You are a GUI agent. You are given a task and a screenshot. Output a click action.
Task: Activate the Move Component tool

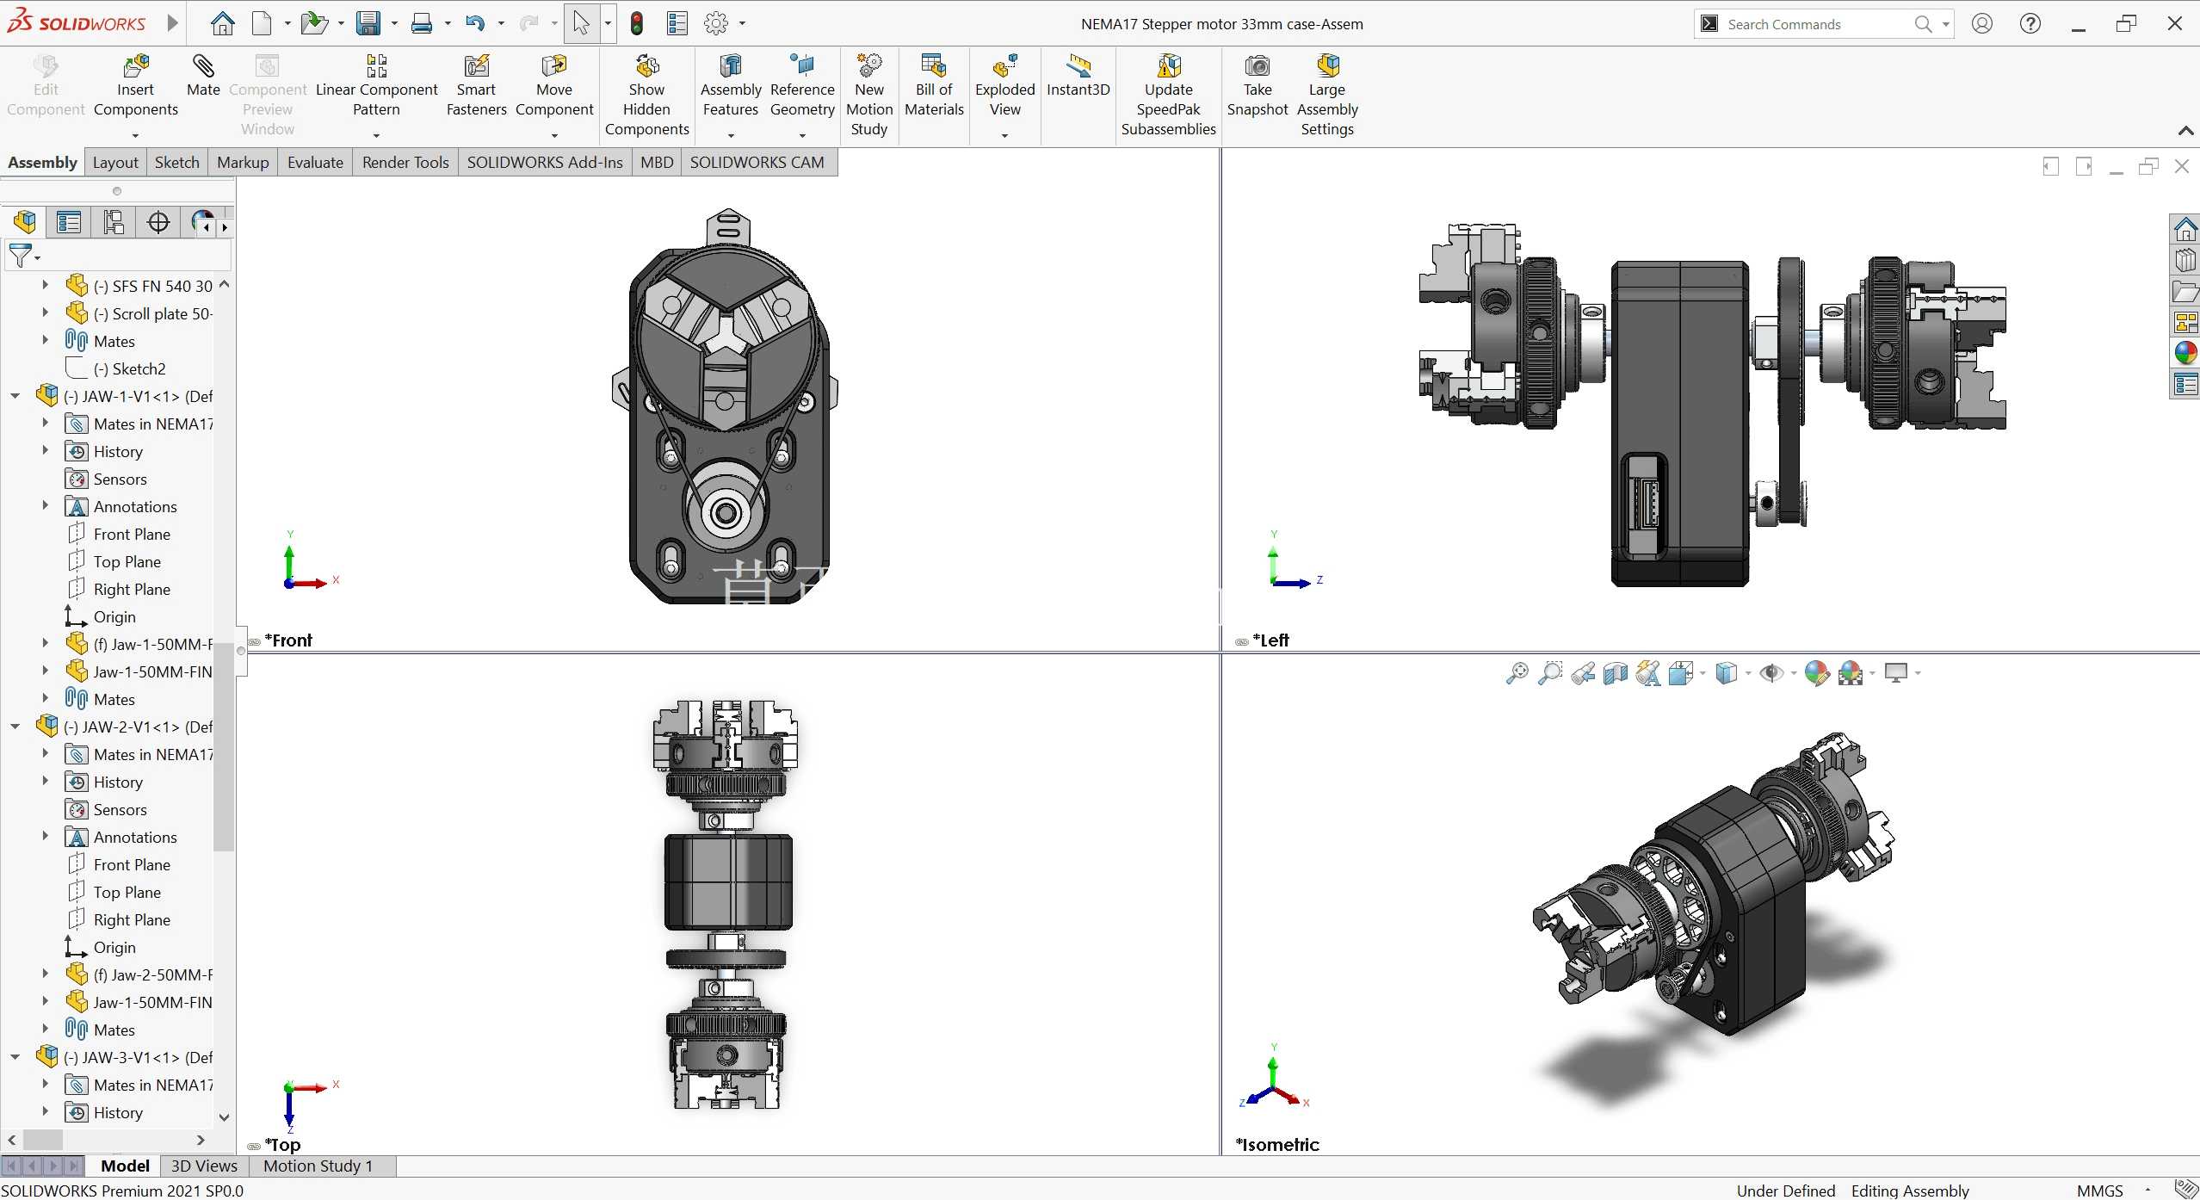(x=554, y=86)
